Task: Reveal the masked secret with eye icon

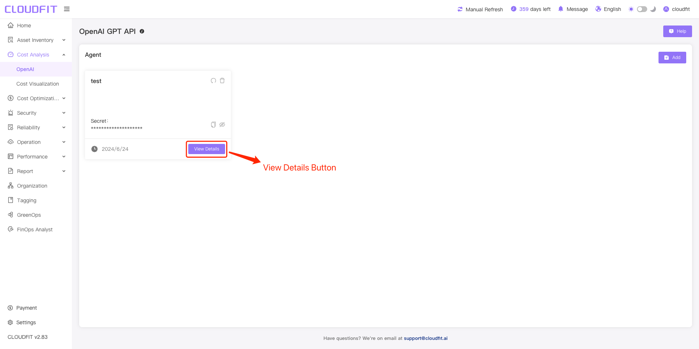Action: [x=222, y=125]
